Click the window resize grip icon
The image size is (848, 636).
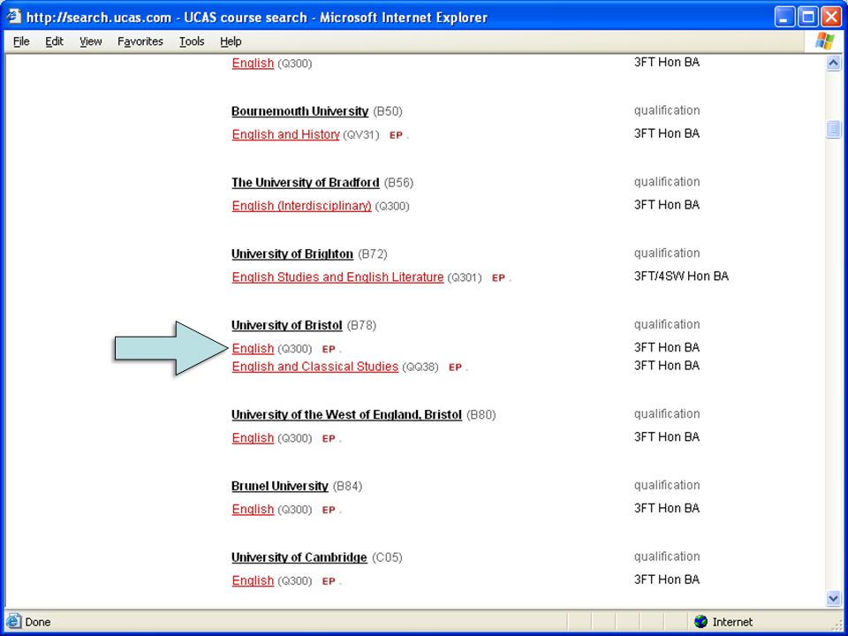(x=837, y=625)
